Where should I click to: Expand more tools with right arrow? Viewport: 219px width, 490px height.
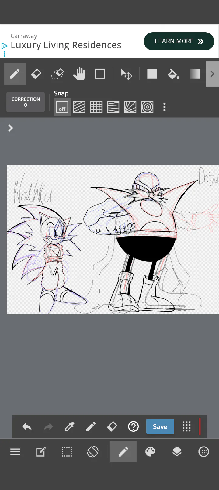(213, 74)
